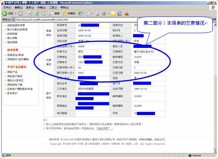Click the 自垫选择权变更 sidebar link
Screen dimensions: 218x159
pos(16,25)
